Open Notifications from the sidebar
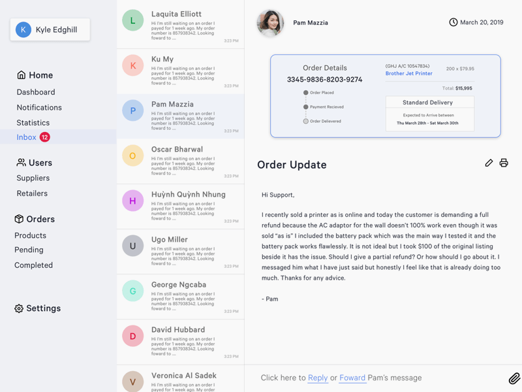 39,107
